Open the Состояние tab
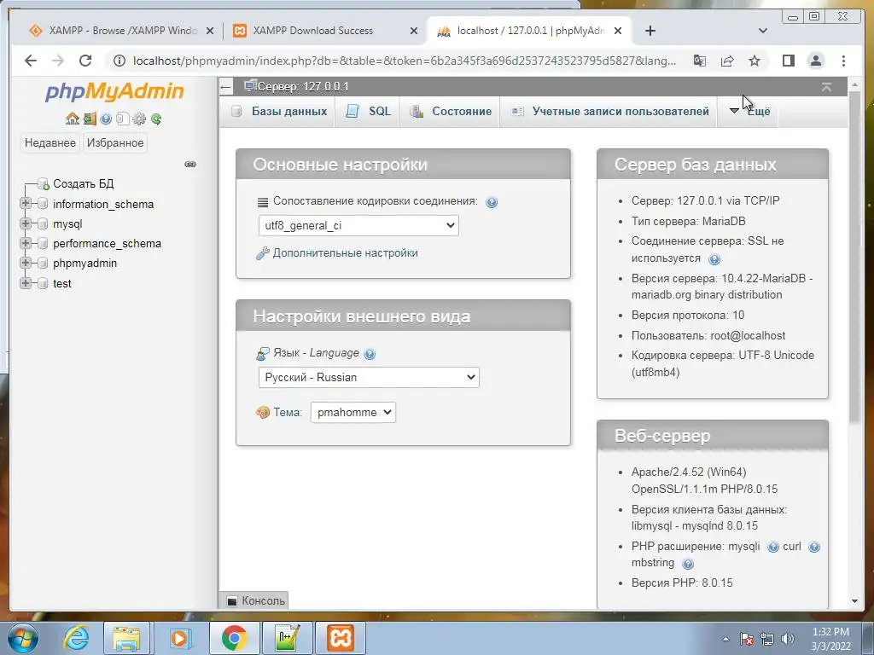The image size is (874, 655). [451, 111]
